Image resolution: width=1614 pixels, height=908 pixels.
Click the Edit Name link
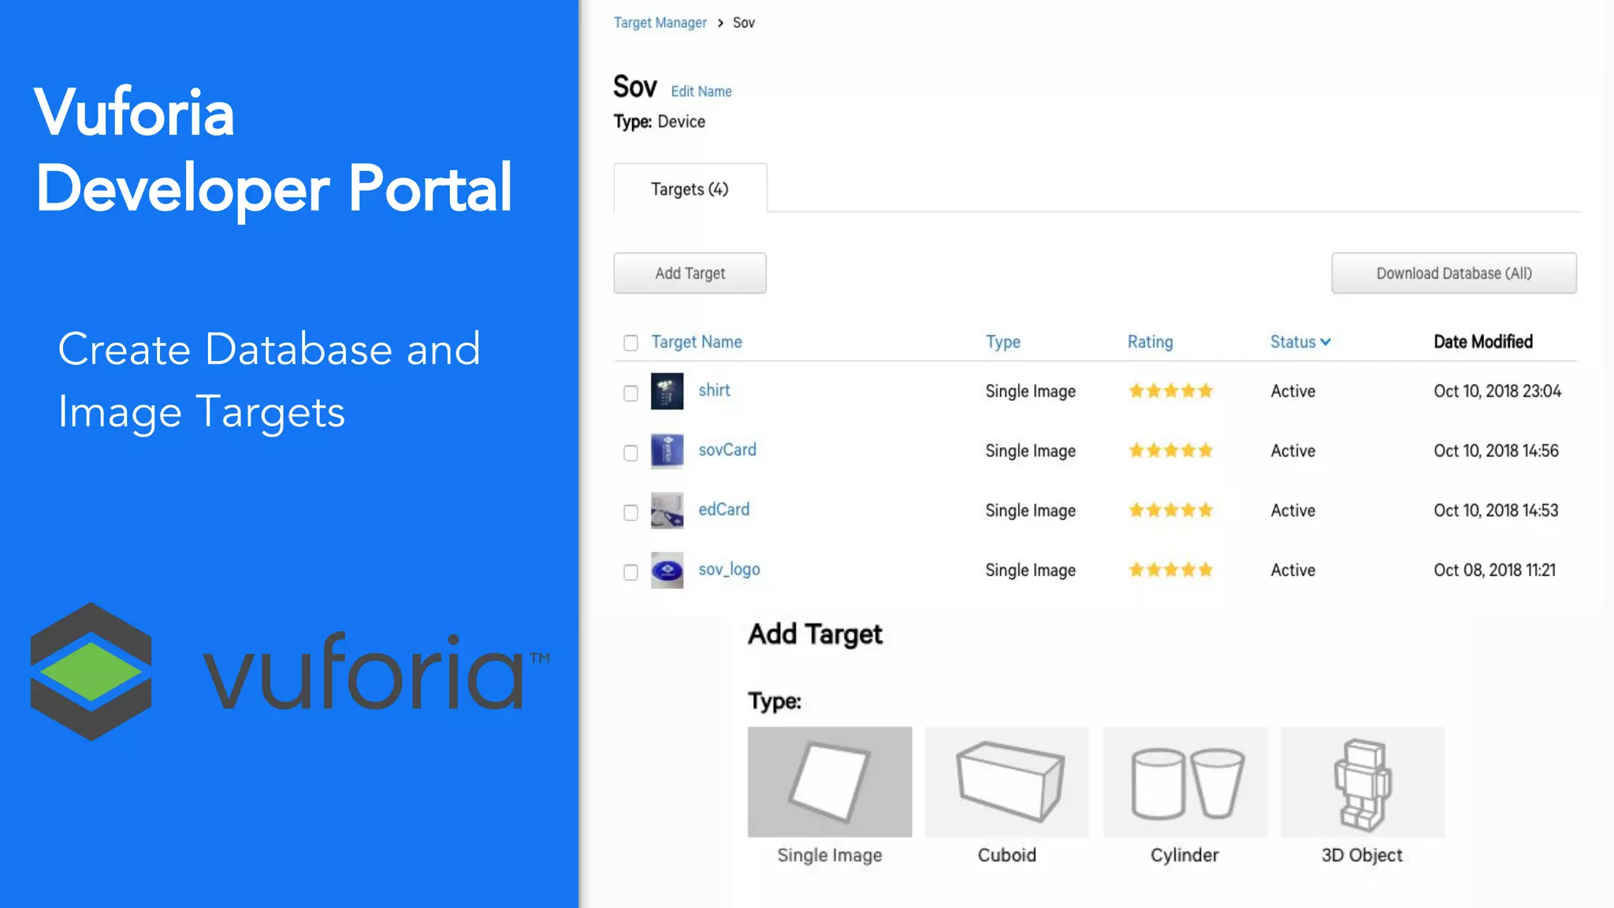point(701,91)
